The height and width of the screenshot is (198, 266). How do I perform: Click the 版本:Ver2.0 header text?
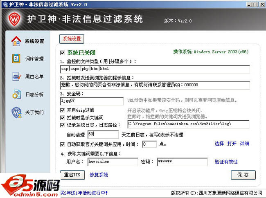[178, 21]
